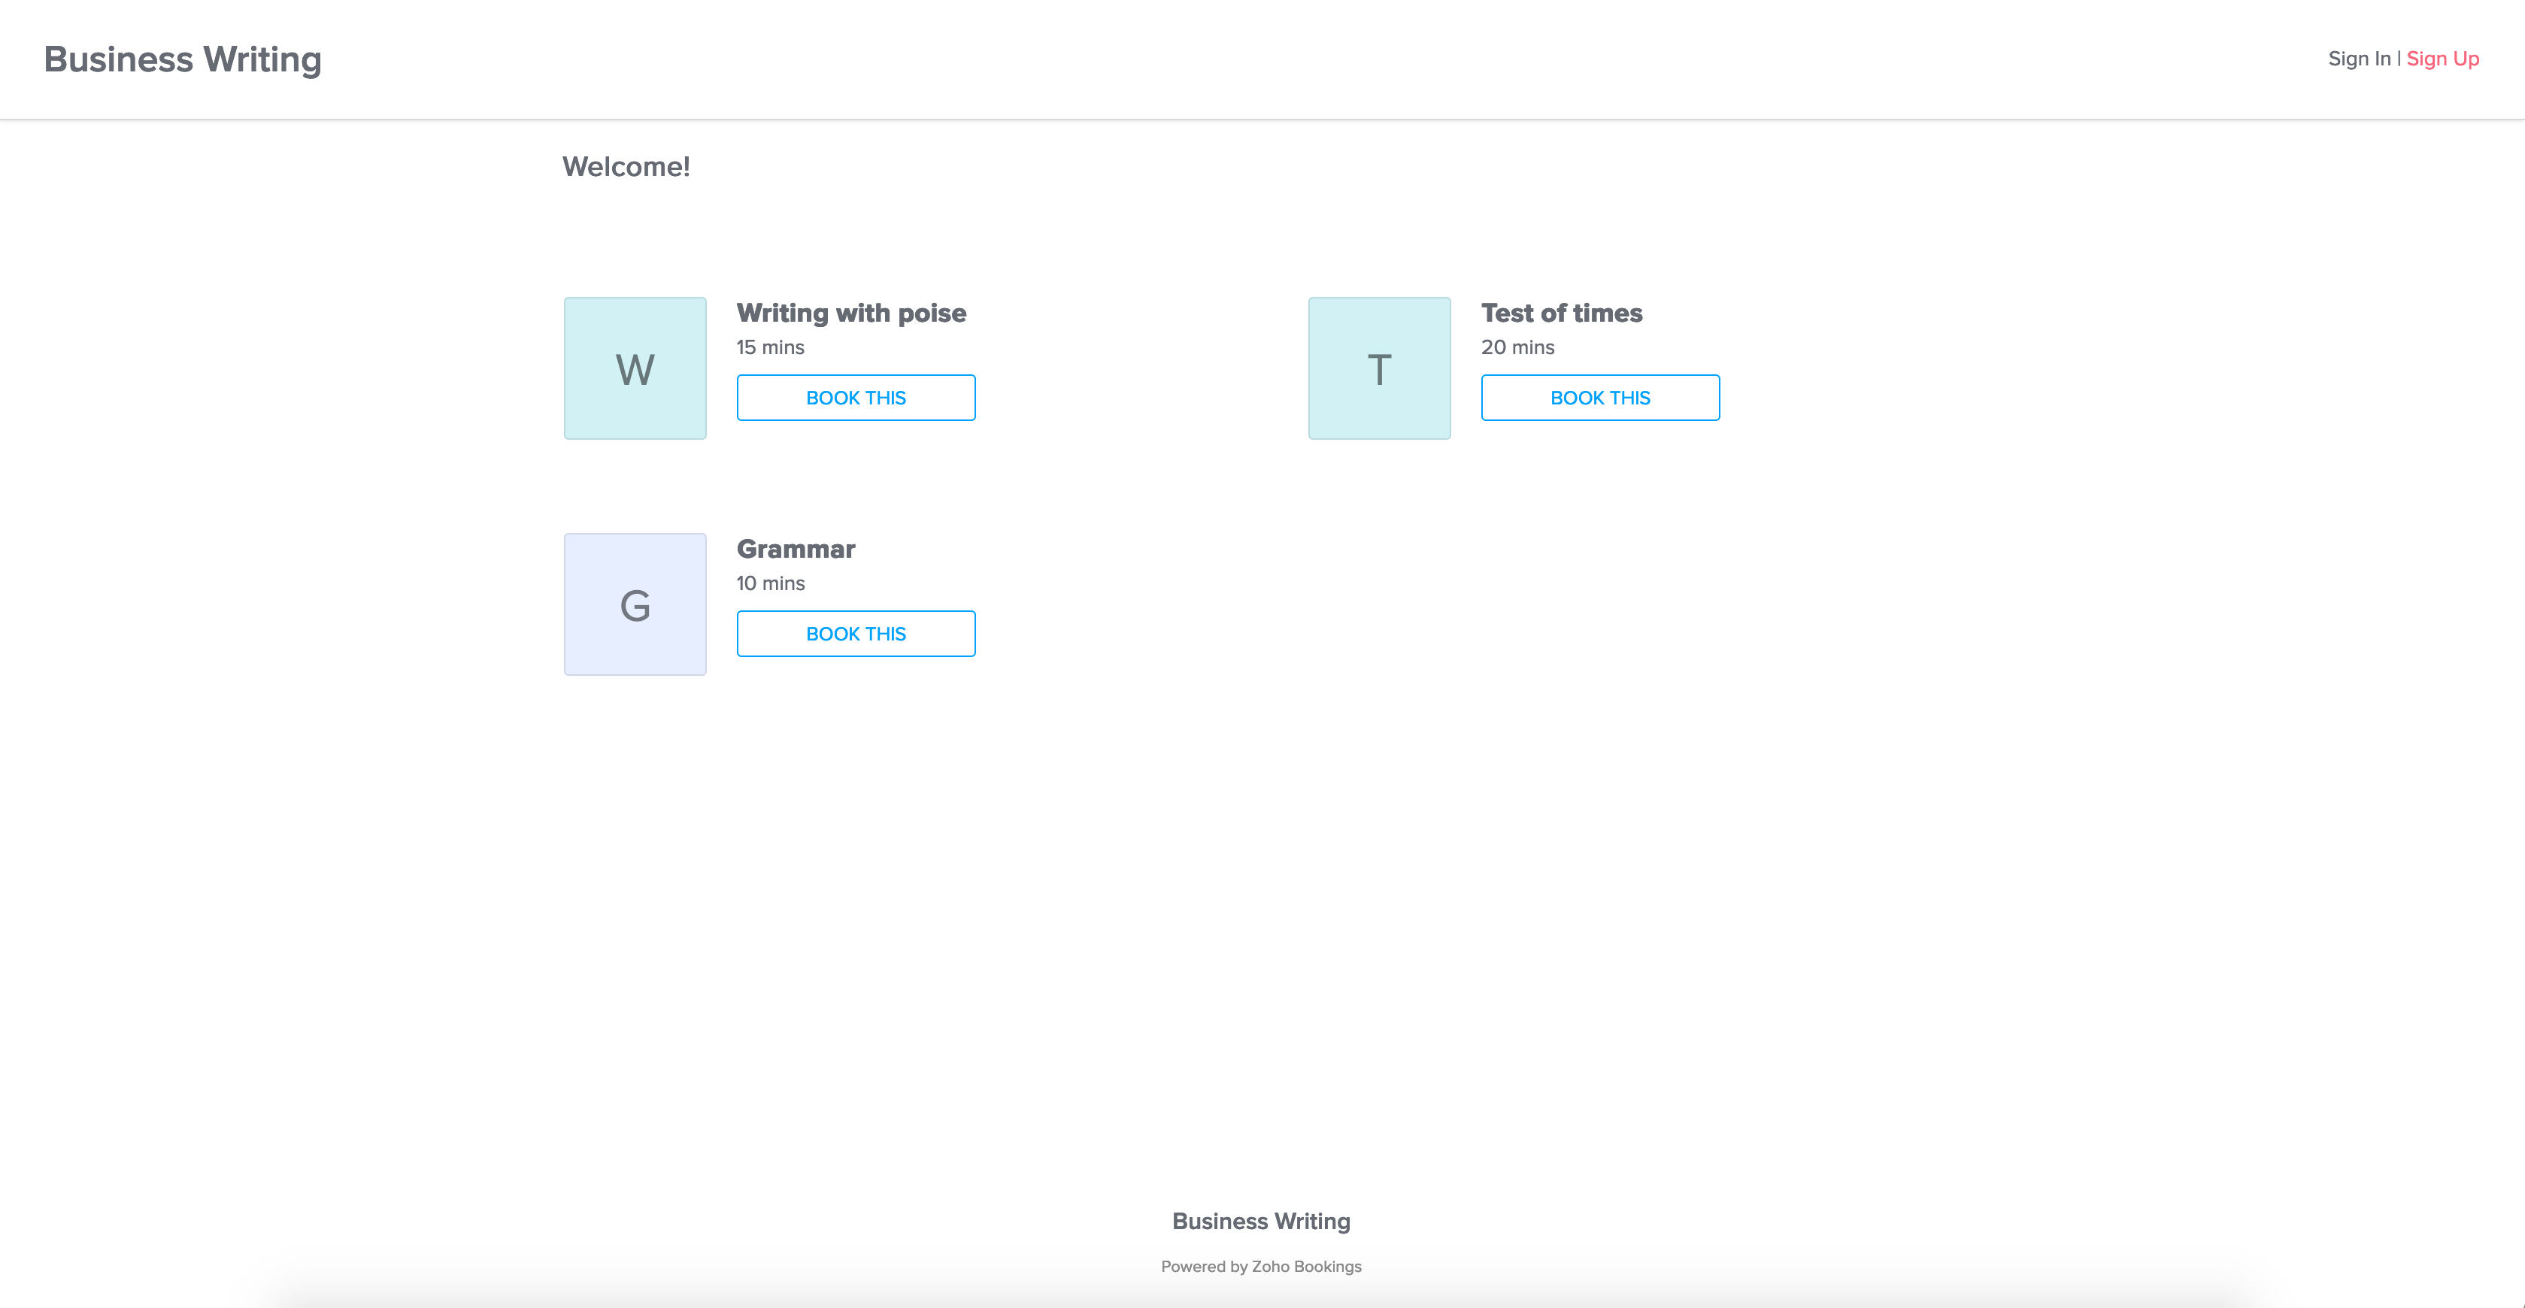Book the Grammar 10 mins session

click(855, 634)
